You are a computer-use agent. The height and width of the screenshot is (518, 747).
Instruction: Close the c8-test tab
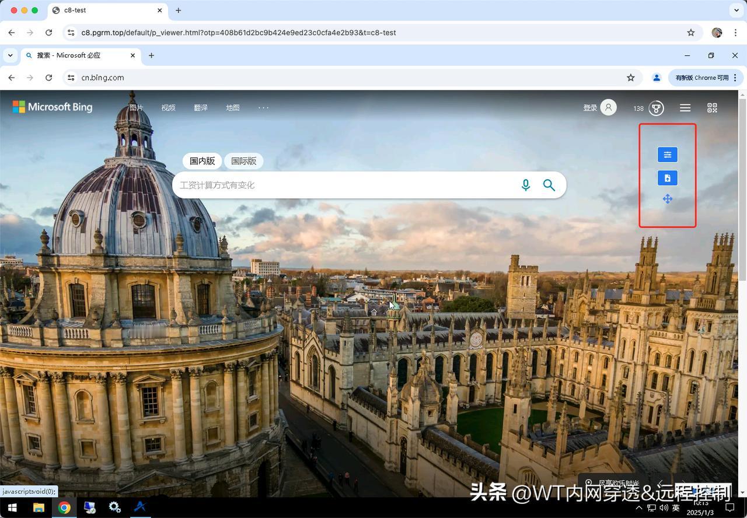pyautogui.click(x=160, y=10)
